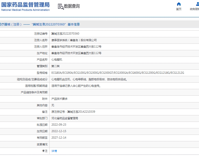Click the 国家药品监督管理局 logo

point(25,5)
